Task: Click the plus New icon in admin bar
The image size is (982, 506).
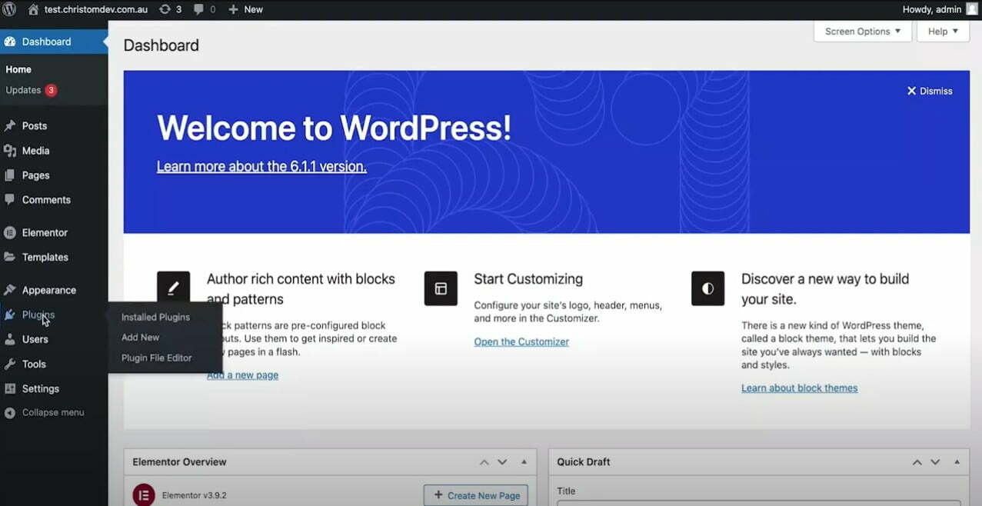Action: (233, 9)
